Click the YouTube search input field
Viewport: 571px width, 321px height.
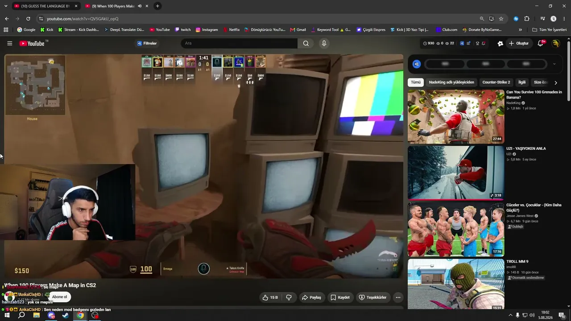(x=239, y=43)
